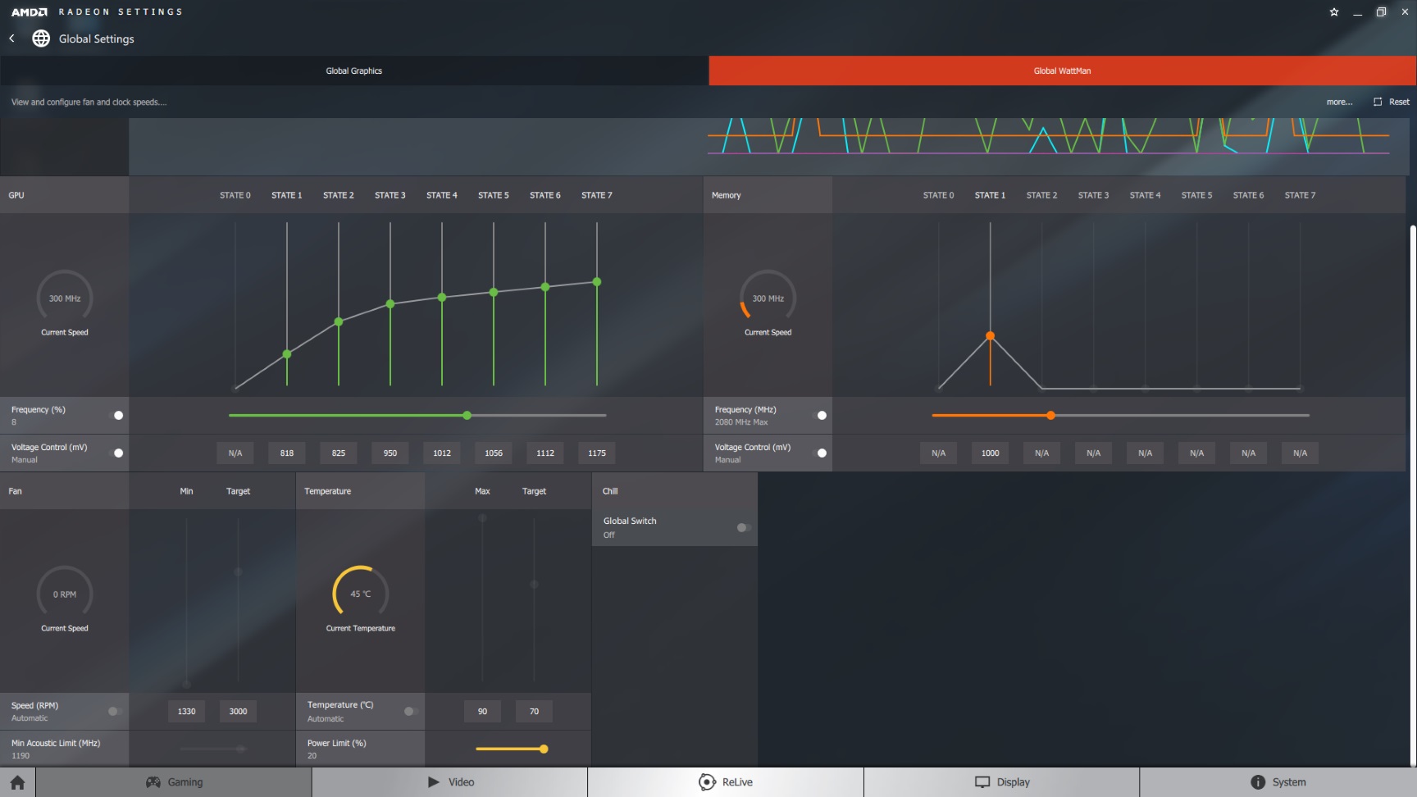Go back with the left arrow icon

coord(12,39)
